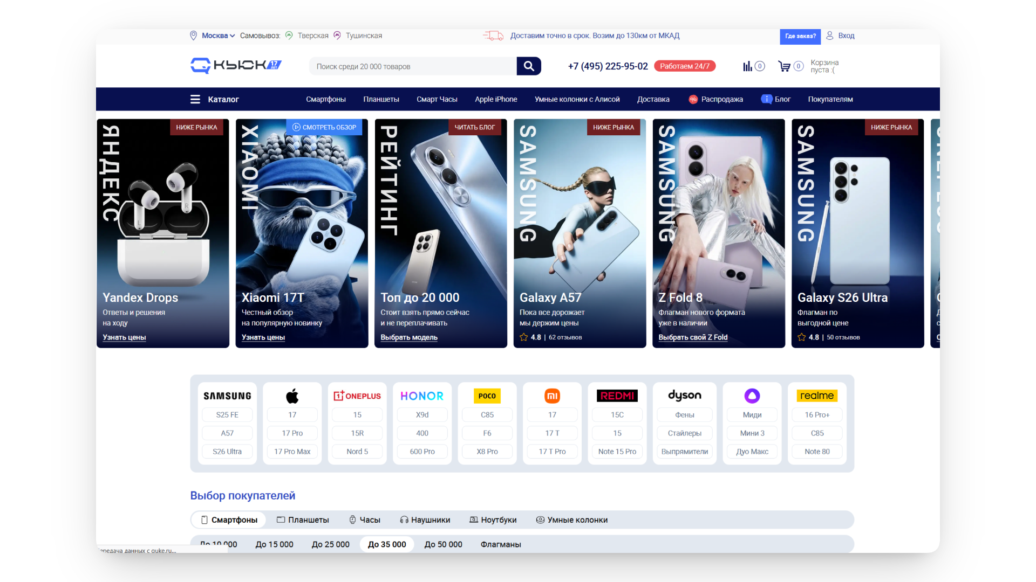Screen dimensions: 1036x582
Task: Click Смотреть обзор play badge on Xiaomi banner
Action: click(324, 127)
